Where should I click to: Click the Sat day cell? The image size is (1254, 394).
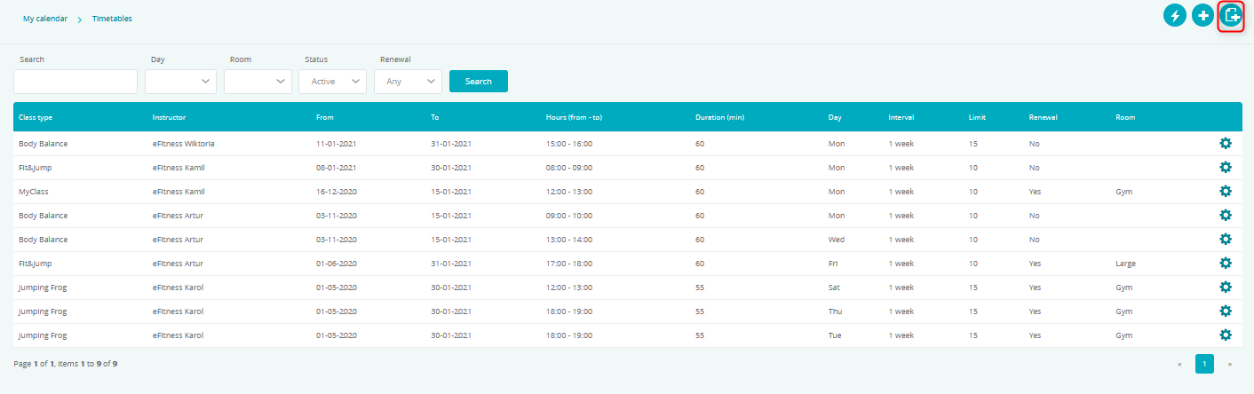pyautogui.click(x=834, y=288)
